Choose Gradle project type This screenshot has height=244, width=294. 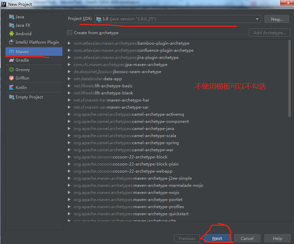(34, 60)
